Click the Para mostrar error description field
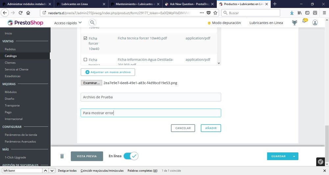The height and width of the screenshot is (175, 329). pos(151,113)
